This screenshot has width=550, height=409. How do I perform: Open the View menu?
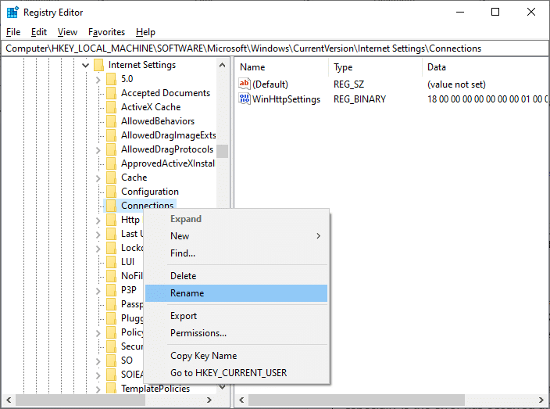67,32
